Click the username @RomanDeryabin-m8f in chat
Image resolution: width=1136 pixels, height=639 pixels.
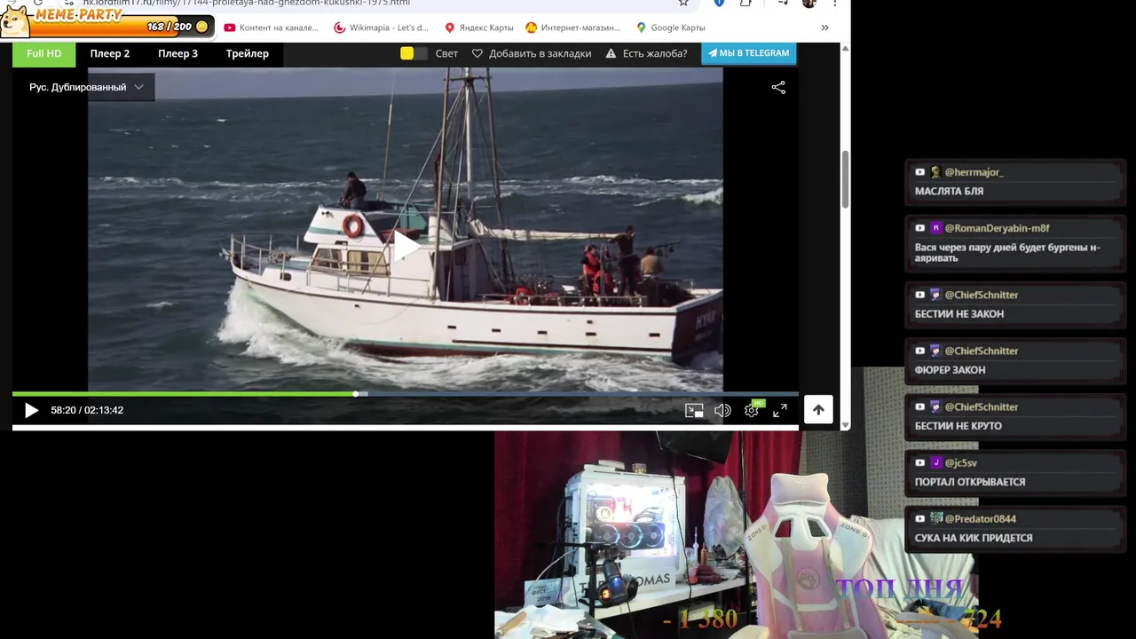click(997, 228)
